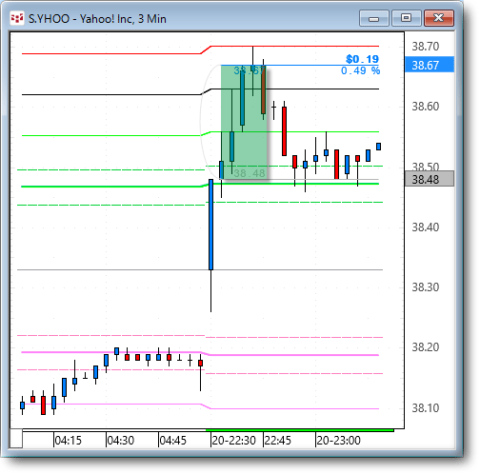Click the small white box at chart corner
The image size is (480, 474).
point(16,439)
